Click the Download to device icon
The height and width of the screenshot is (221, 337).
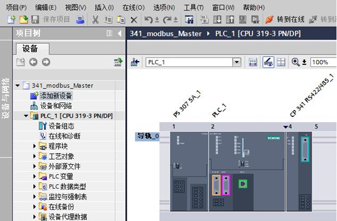[x=218, y=19]
